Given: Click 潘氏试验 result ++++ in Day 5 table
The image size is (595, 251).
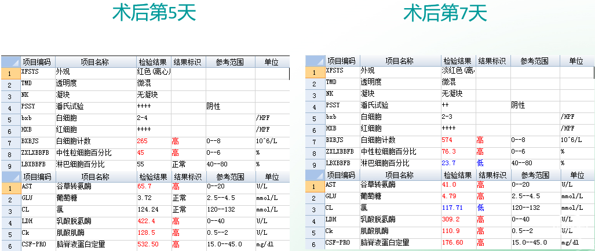Looking at the screenshot, I should (x=143, y=107).
